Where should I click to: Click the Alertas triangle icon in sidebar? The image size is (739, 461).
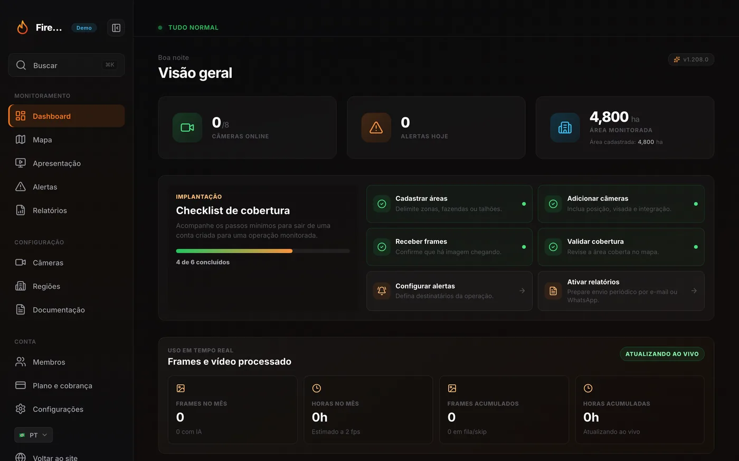pos(21,187)
